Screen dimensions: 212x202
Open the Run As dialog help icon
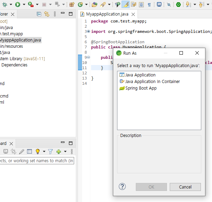[122, 186]
